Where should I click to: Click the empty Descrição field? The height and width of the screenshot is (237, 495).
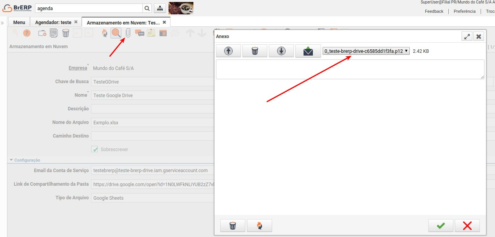click(x=153, y=109)
